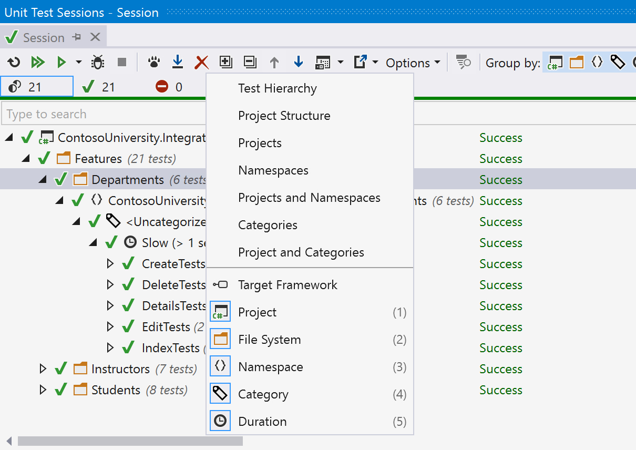This screenshot has height=450, width=636.
Task: Click the horizontal scrollbar thumb
Action: 130,441
